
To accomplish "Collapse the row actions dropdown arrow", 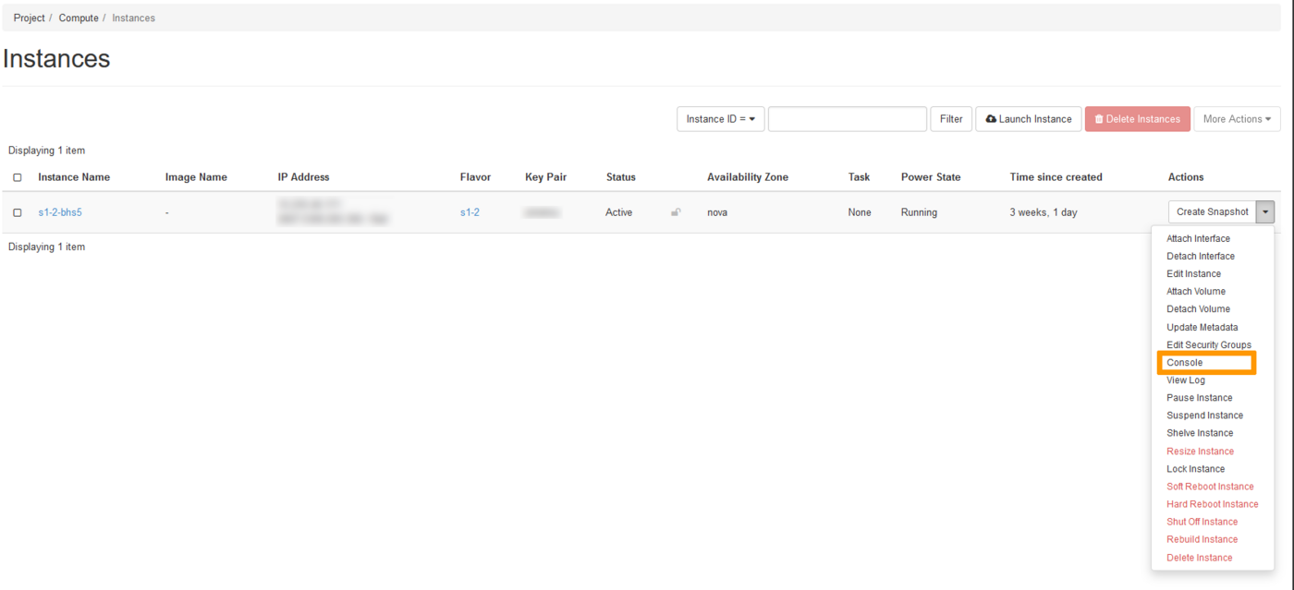I will pyautogui.click(x=1265, y=212).
